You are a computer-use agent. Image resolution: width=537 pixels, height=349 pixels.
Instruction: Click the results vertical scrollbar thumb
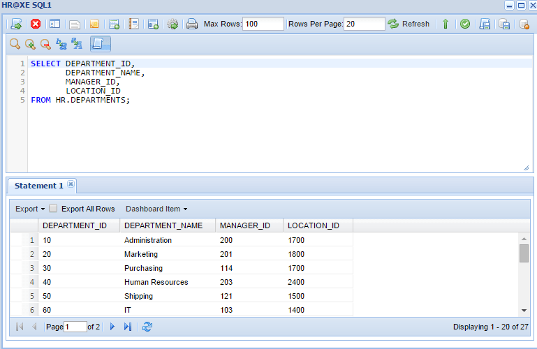(x=524, y=253)
